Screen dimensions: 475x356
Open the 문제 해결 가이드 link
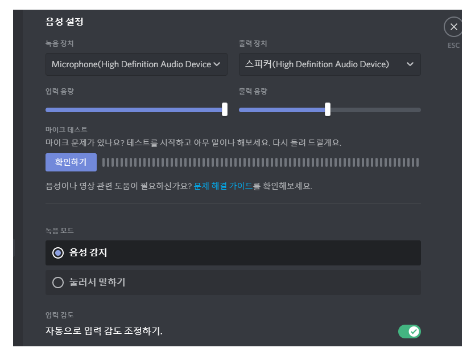point(223,186)
